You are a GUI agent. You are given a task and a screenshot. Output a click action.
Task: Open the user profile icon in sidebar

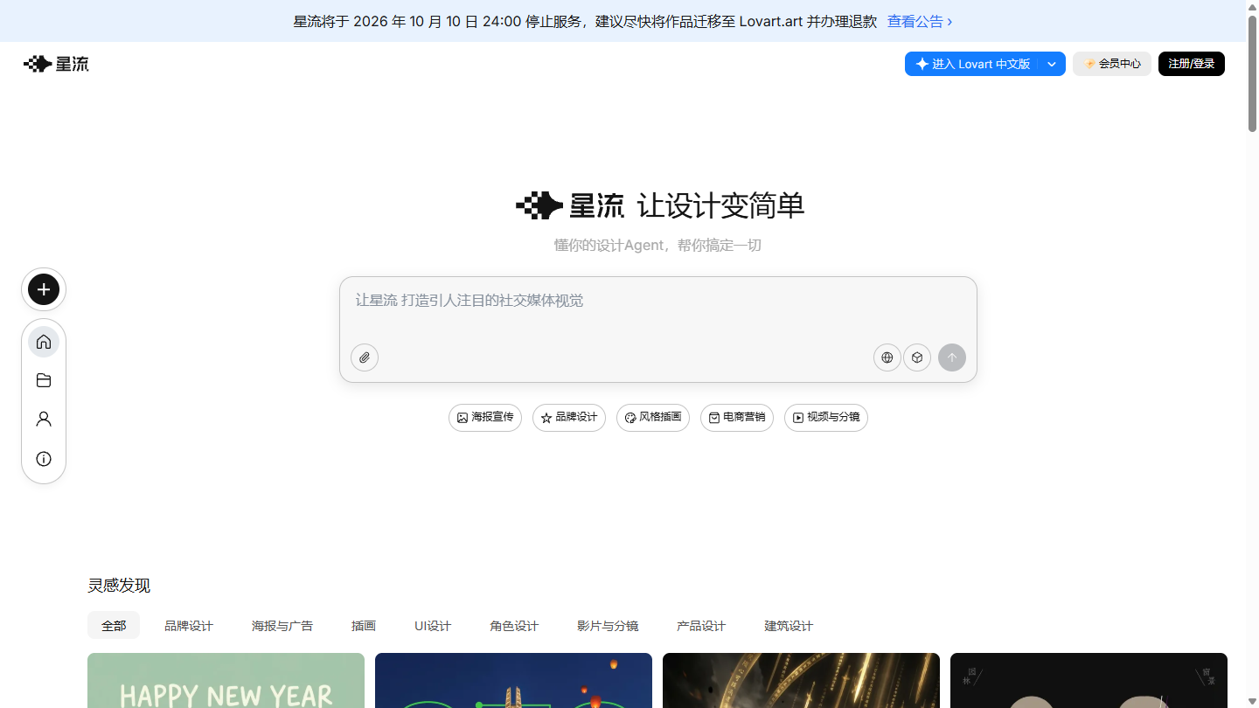click(x=44, y=420)
